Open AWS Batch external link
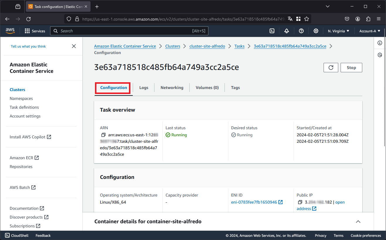 23,187
